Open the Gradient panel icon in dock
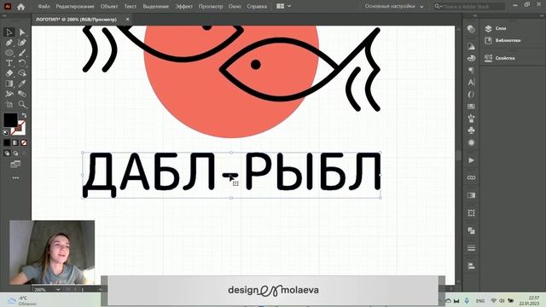The image size is (546, 307). pyautogui.click(x=471, y=195)
